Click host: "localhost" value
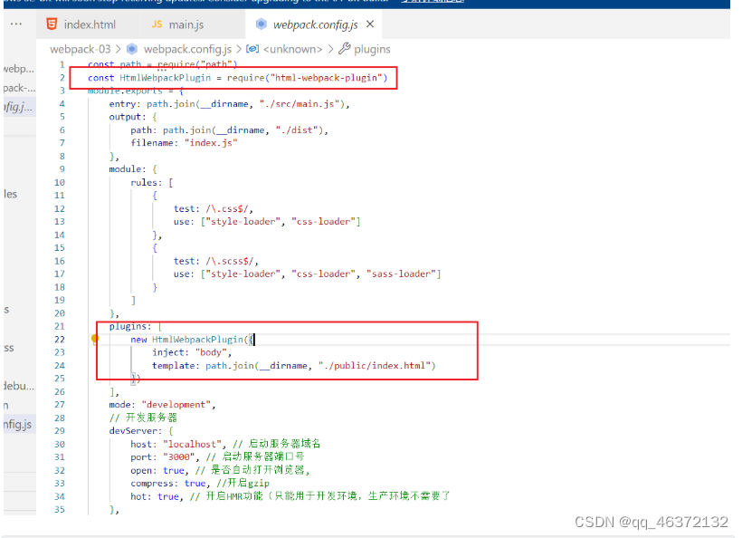The width and height of the screenshot is (742, 538). [192, 444]
